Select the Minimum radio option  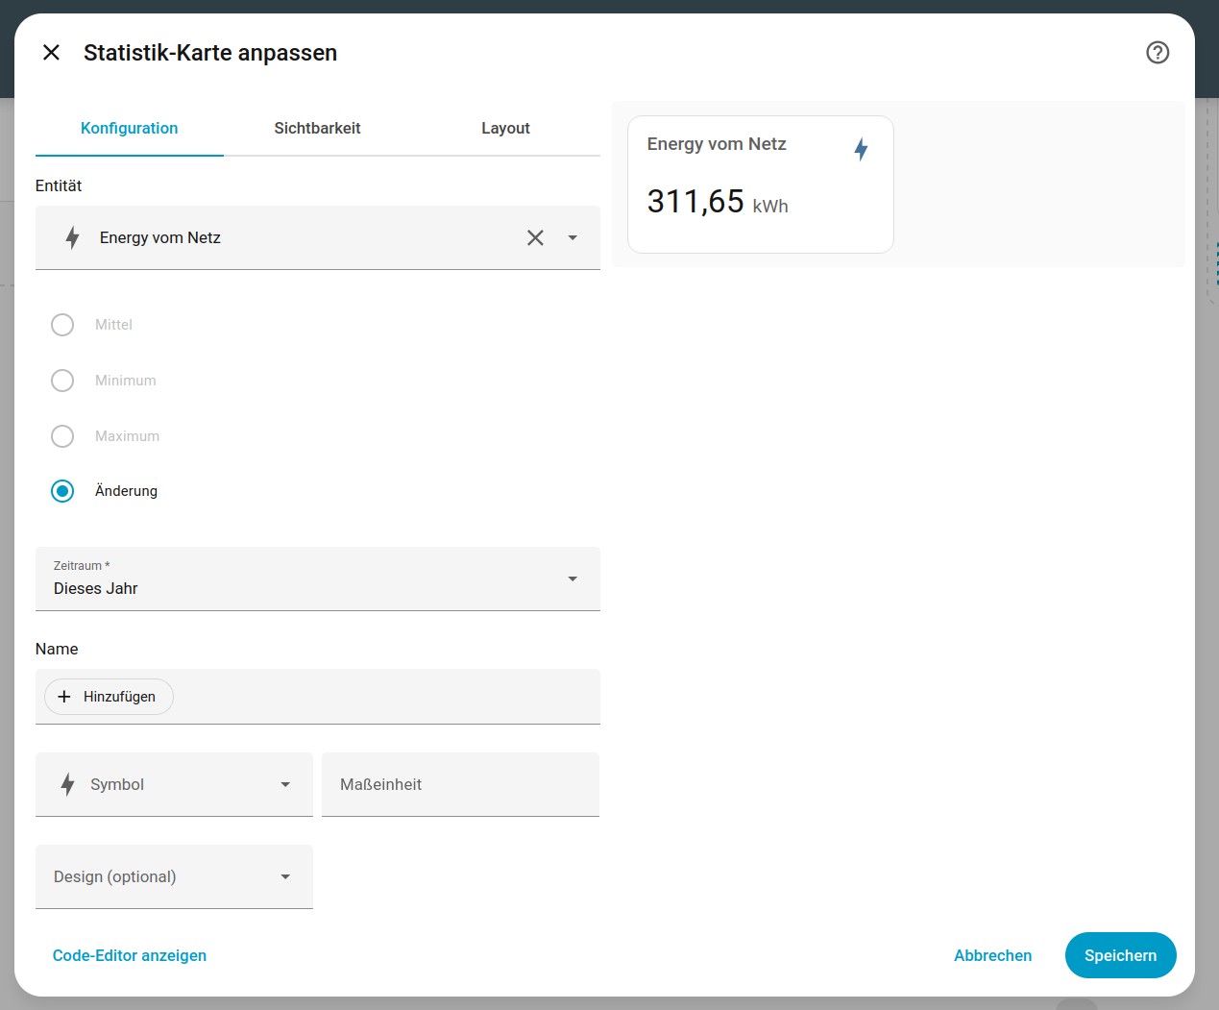coord(62,381)
